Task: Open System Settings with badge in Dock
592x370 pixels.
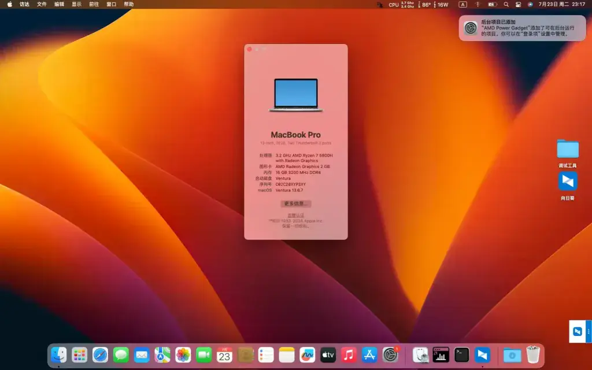Action: [x=390, y=355]
